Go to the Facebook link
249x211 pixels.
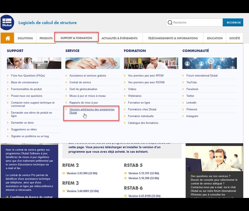coord(192,89)
